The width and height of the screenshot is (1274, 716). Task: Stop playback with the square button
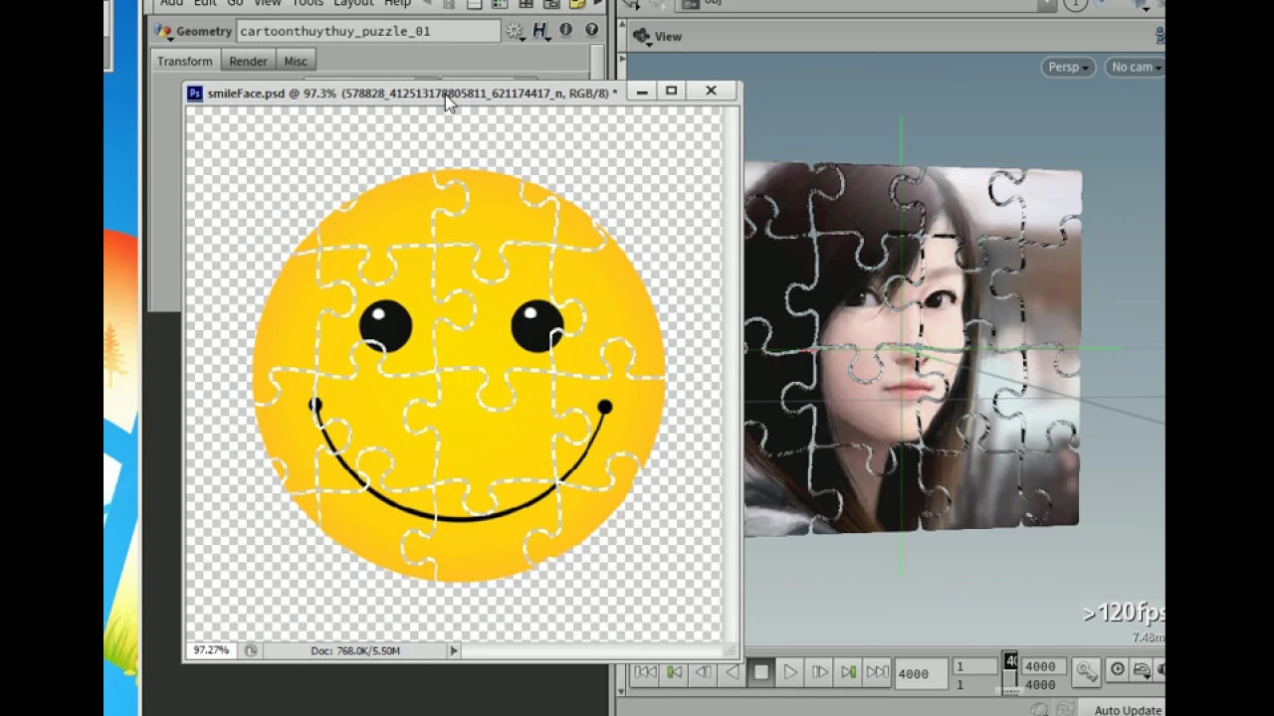(x=761, y=673)
